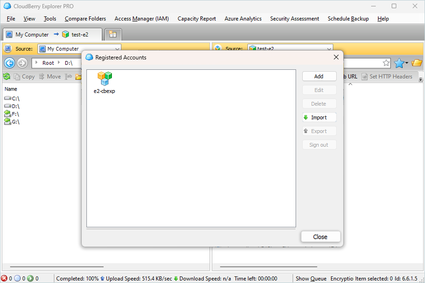Image resolution: width=425 pixels, height=283 pixels.
Task: Click the Name column header
Action: coord(11,89)
